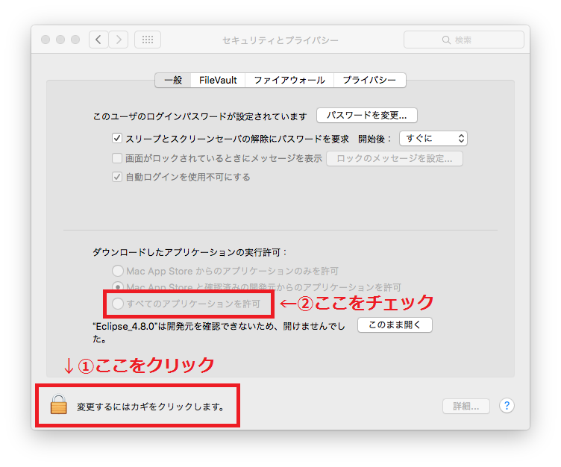This screenshot has height=467, width=561.
Task: Click the padlock icon to unlock settings
Action: coord(58,405)
